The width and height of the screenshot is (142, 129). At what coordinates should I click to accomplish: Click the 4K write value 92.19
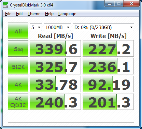[x=108, y=84]
